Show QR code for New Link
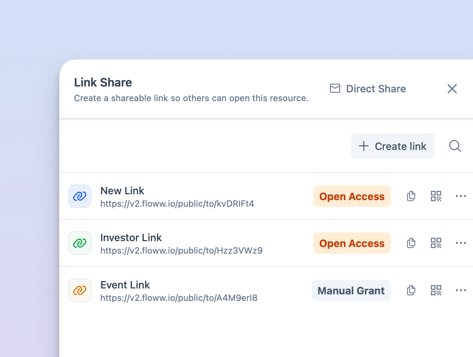The height and width of the screenshot is (357, 473). pyautogui.click(x=436, y=196)
